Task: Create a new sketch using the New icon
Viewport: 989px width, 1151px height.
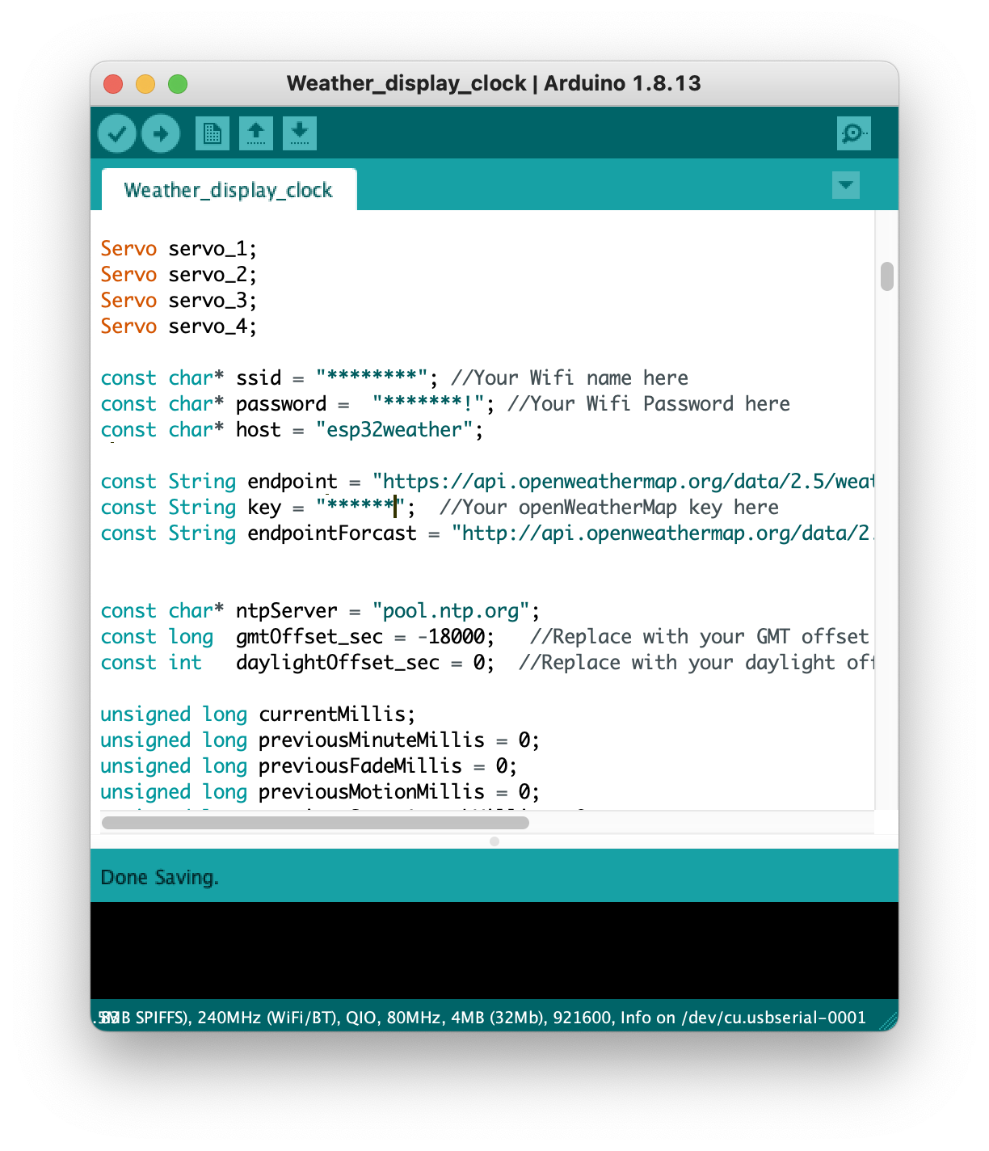Action: point(213,133)
